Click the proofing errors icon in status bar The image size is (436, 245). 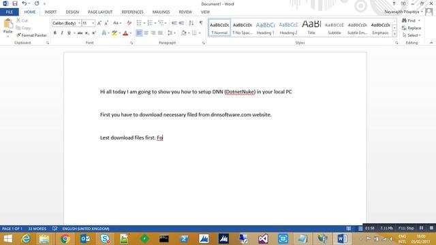pos(54,229)
